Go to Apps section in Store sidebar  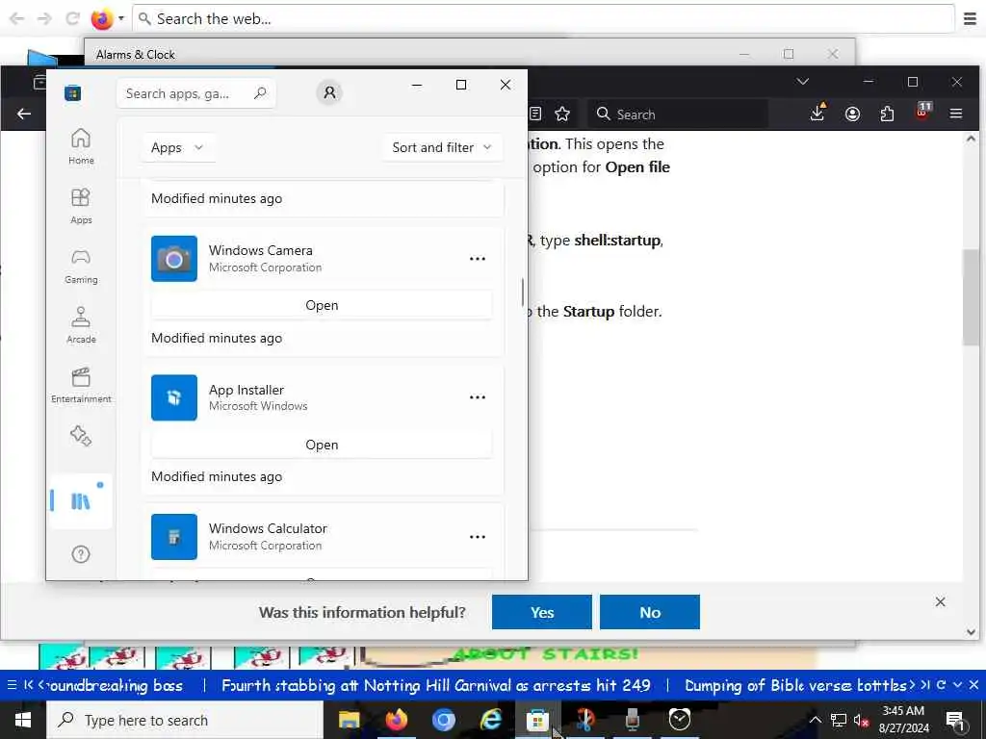tap(81, 206)
